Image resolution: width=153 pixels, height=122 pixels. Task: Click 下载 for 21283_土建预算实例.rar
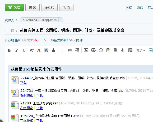click(x=40, y=108)
